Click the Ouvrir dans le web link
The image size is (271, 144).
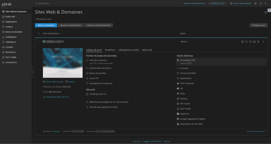[x=54, y=82]
